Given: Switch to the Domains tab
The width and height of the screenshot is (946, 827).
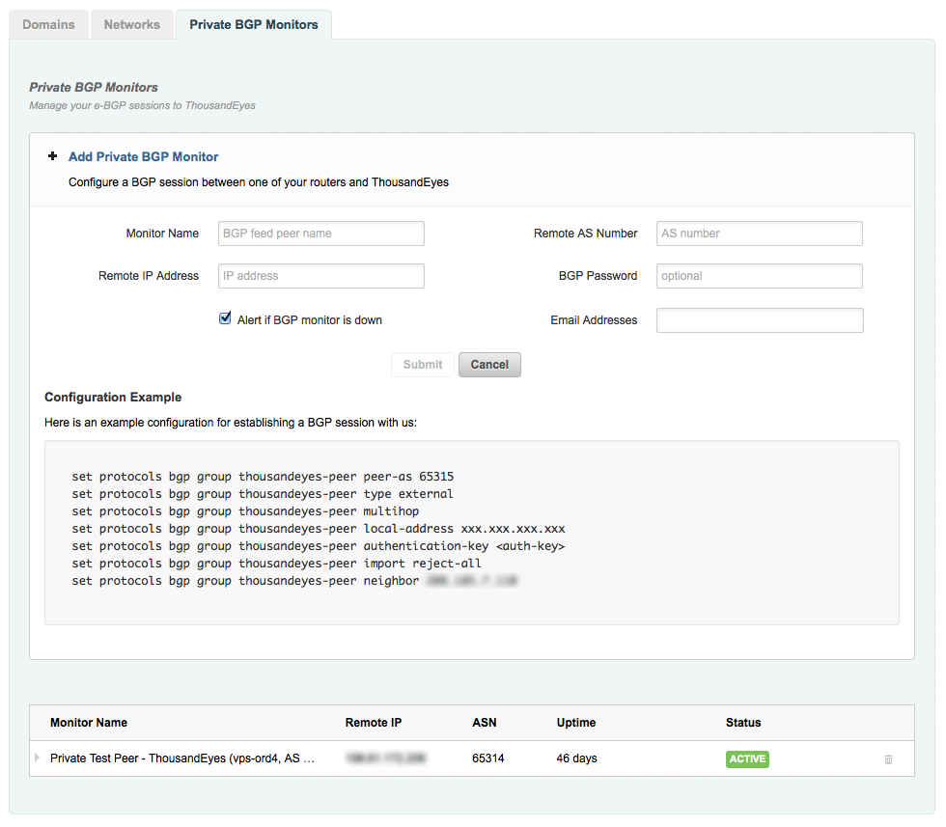Looking at the screenshot, I should point(48,24).
